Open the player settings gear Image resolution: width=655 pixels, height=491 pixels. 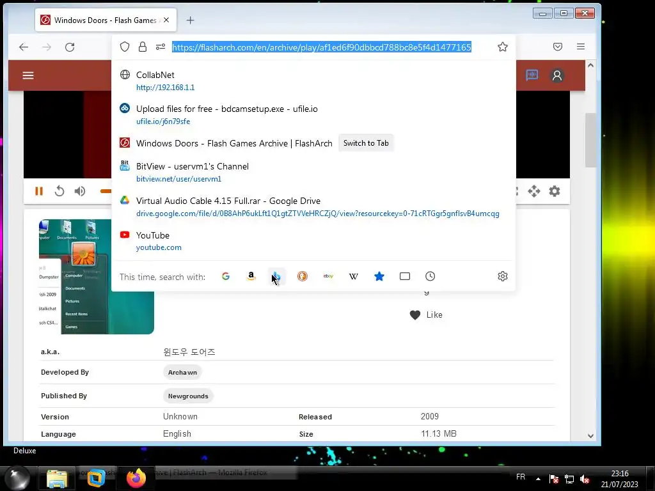pyautogui.click(x=555, y=191)
